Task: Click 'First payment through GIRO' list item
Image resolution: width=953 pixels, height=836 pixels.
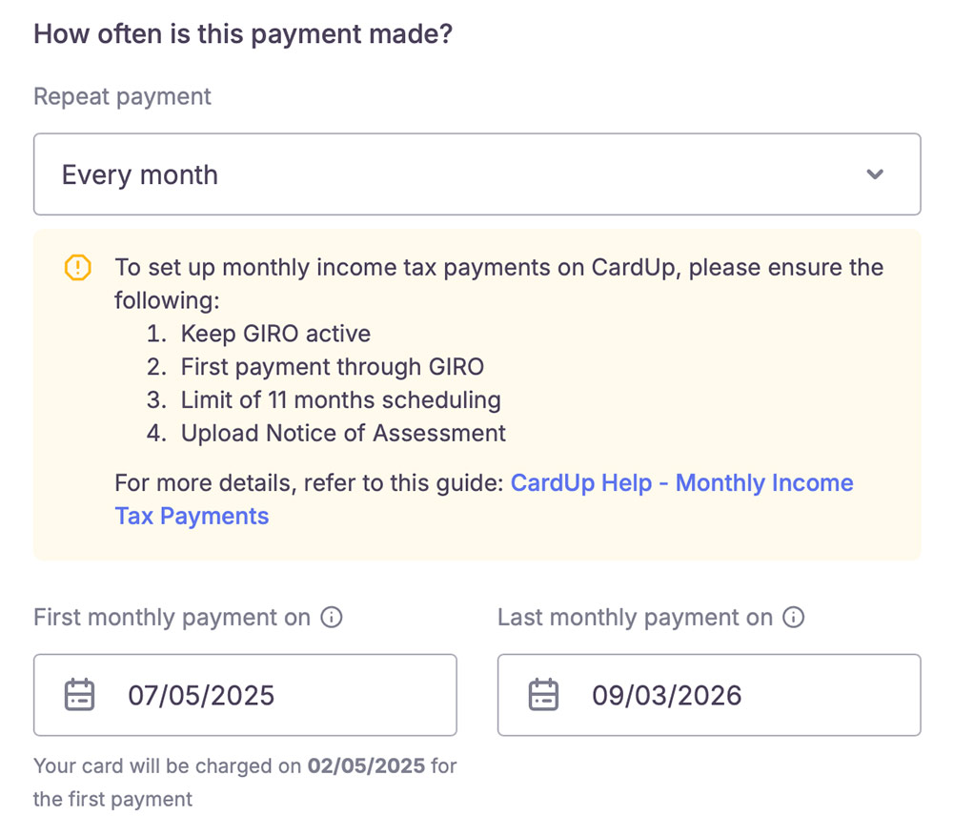Action: (332, 367)
